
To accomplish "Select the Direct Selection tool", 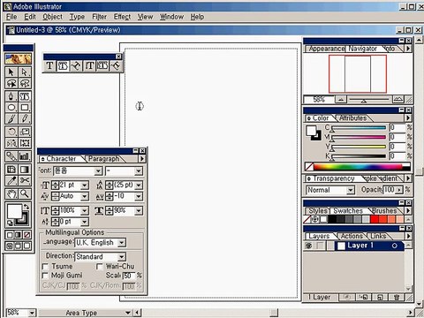I will 25,72.
